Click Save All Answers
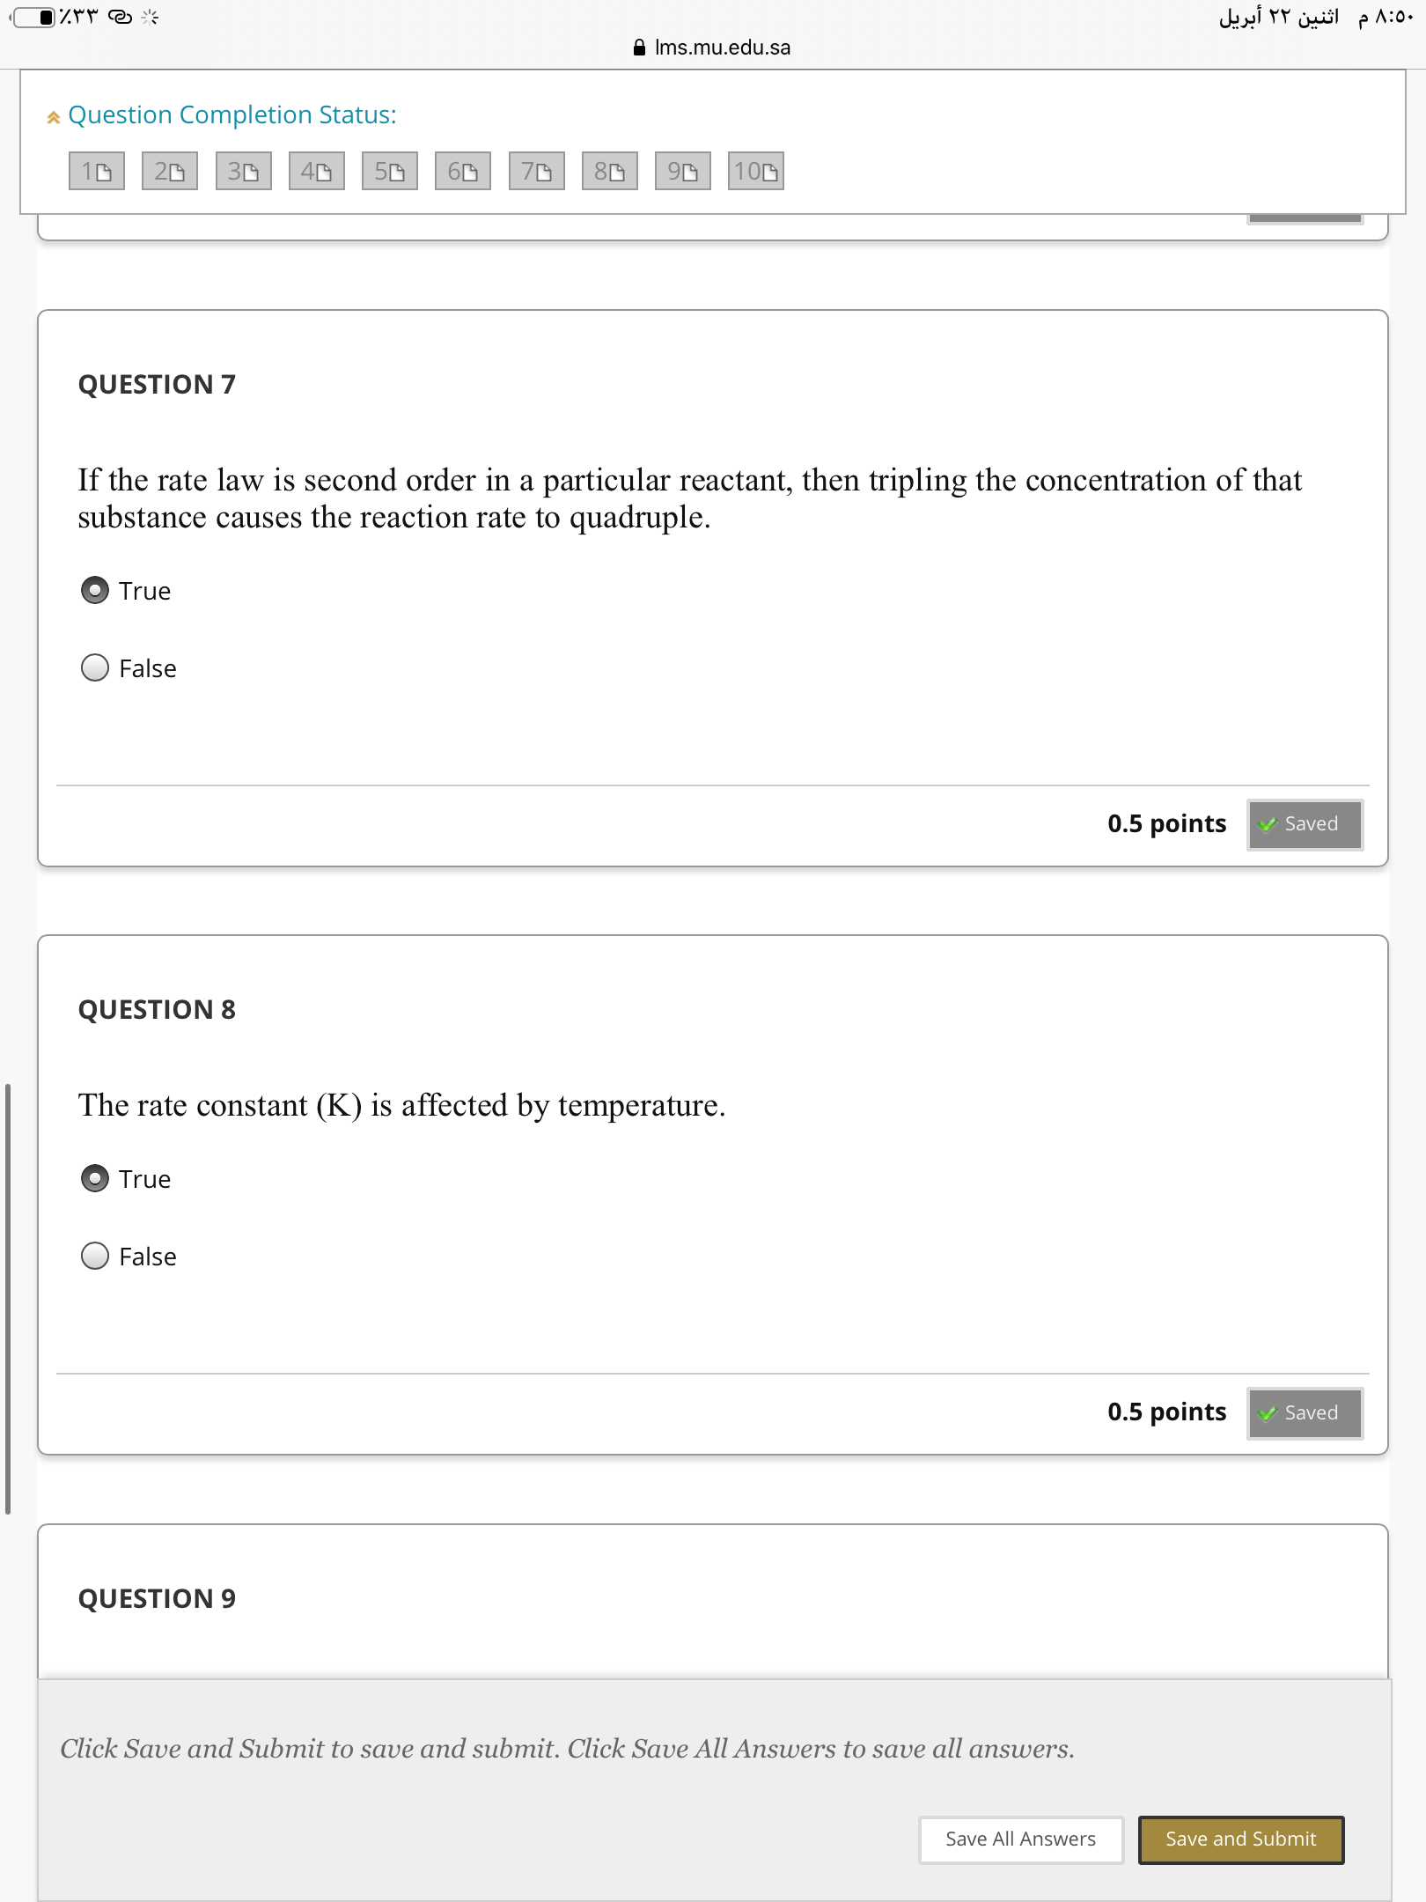Screen dimensions: 1426x1902 pyautogui.click(x=1021, y=1839)
